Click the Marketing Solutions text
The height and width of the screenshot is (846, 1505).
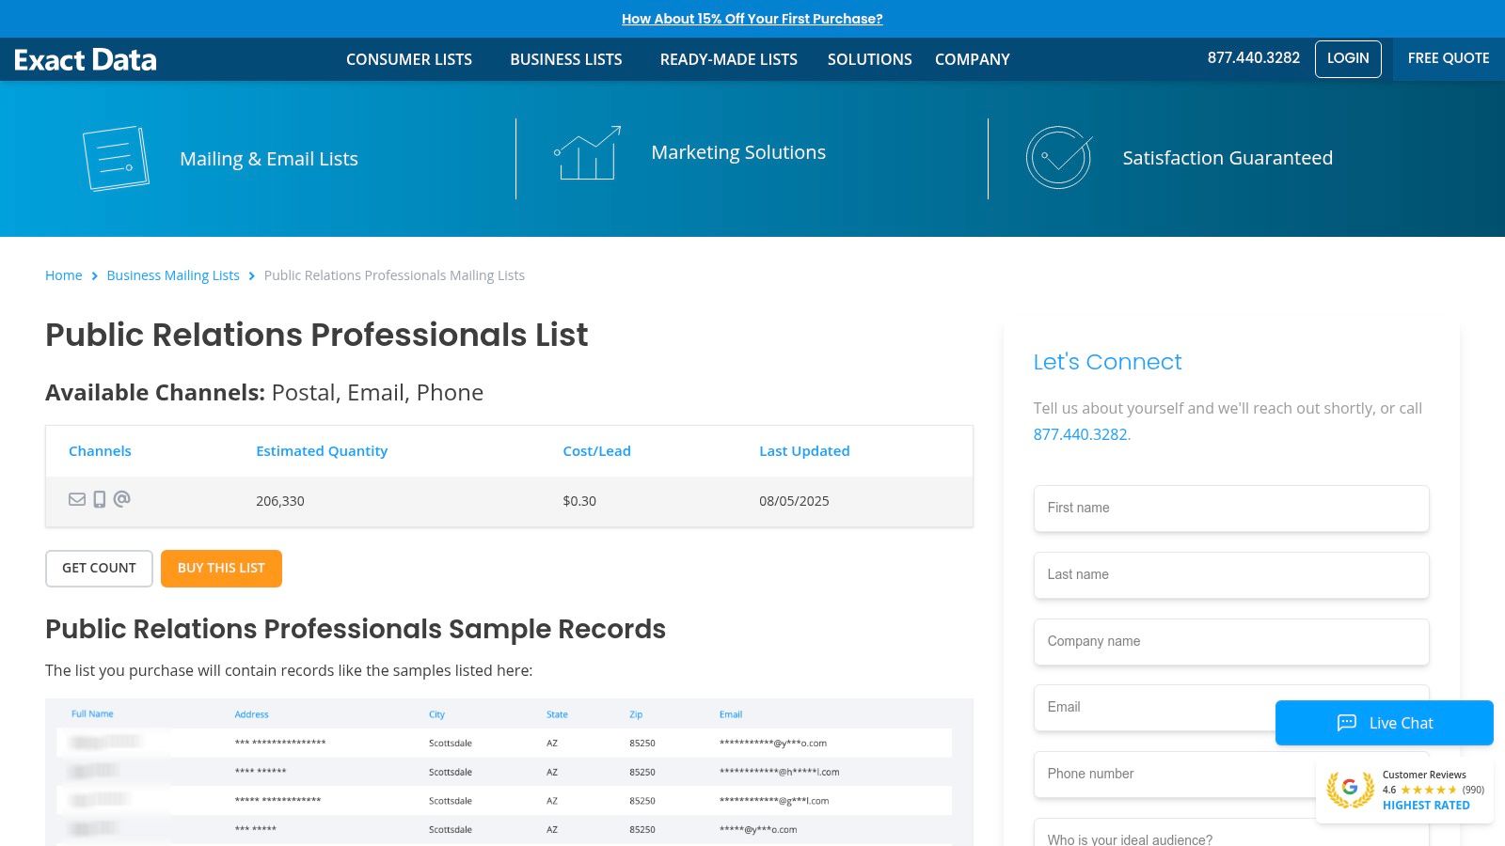(x=738, y=152)
